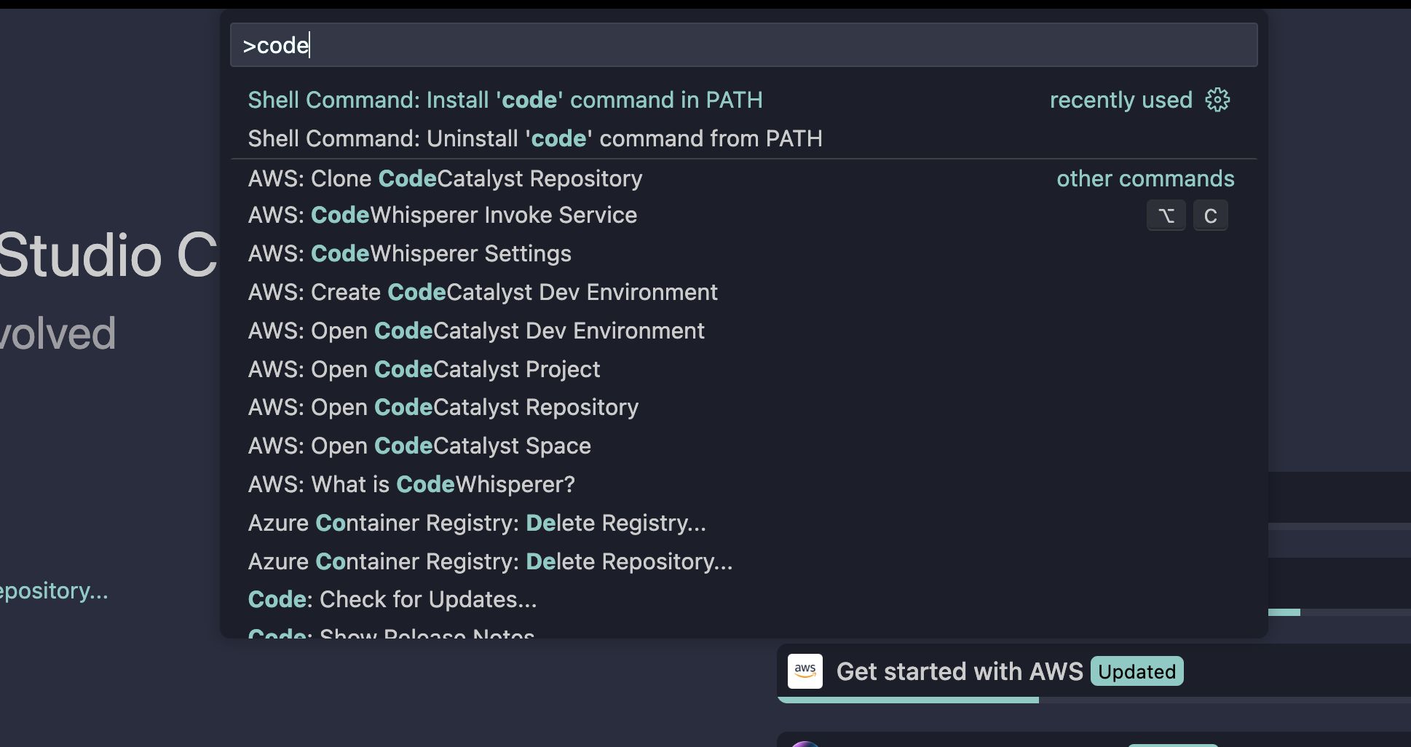Screen dimensions: 1411x747
Task: Open the Get started with AWS walkthrough
Action: pyautogui.click(x=960, y=671)
